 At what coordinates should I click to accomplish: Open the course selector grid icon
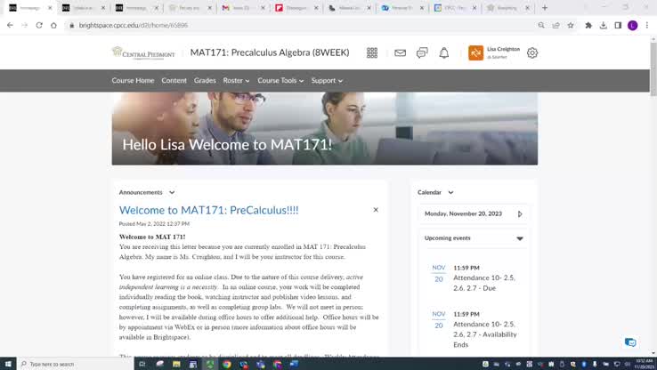[x=372, y=53]
